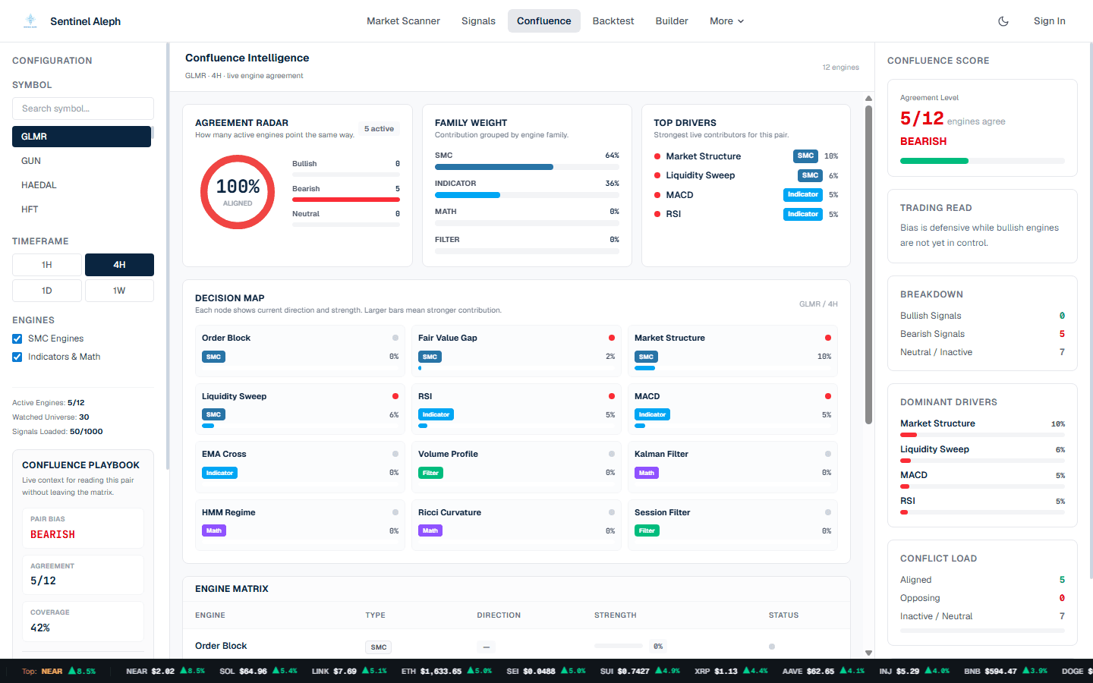Screen dimensions: 1093x683
Task: Click the SMC badge on Order Block node
Action: coord(213,357)
